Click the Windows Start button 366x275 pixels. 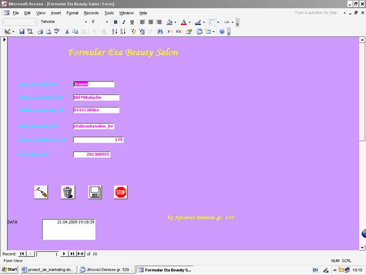[10, 270]
